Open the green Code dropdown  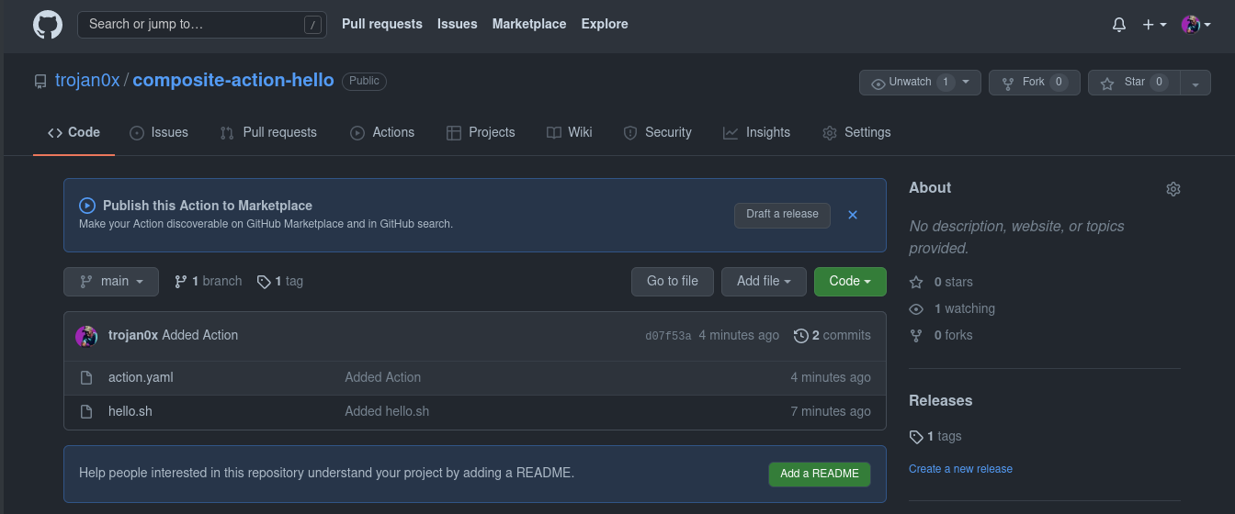coord(850,282)
